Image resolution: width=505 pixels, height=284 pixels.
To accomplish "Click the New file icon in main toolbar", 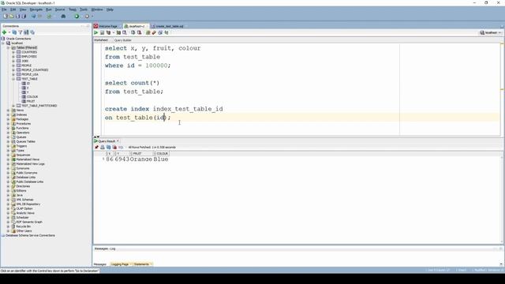I will (x=6, y=16).
